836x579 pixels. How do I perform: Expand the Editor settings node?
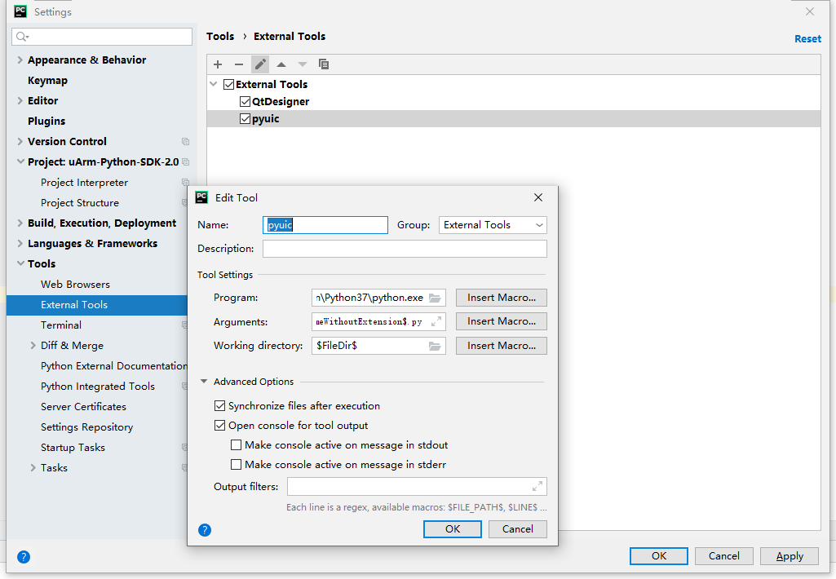20,100
